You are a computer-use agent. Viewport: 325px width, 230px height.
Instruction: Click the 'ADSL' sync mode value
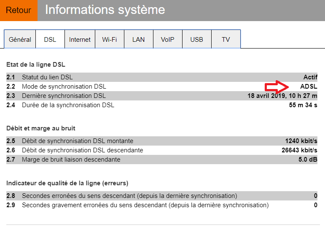pos(309,87)
